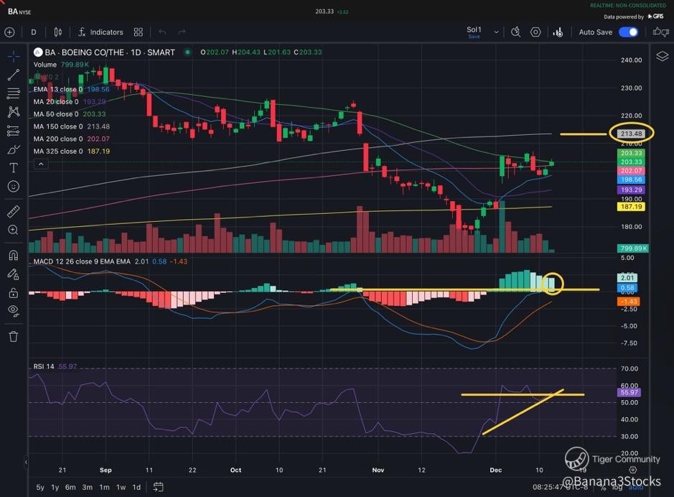Select the 1d time range
This screenshot has height=497, width=674.
136,487
